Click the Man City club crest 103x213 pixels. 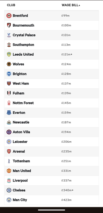pos(9,200)
